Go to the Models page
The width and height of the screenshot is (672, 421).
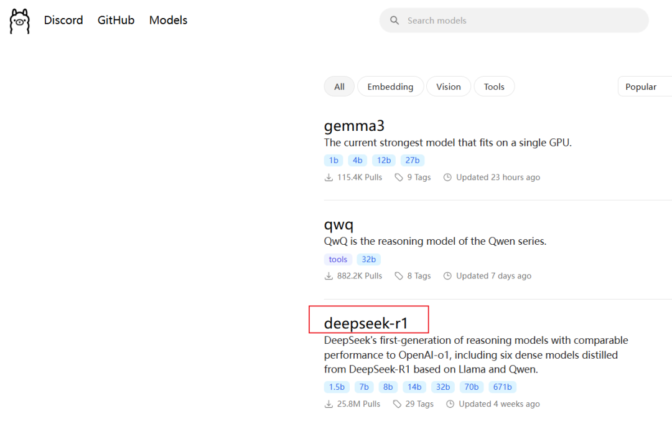tap(168, 20)
